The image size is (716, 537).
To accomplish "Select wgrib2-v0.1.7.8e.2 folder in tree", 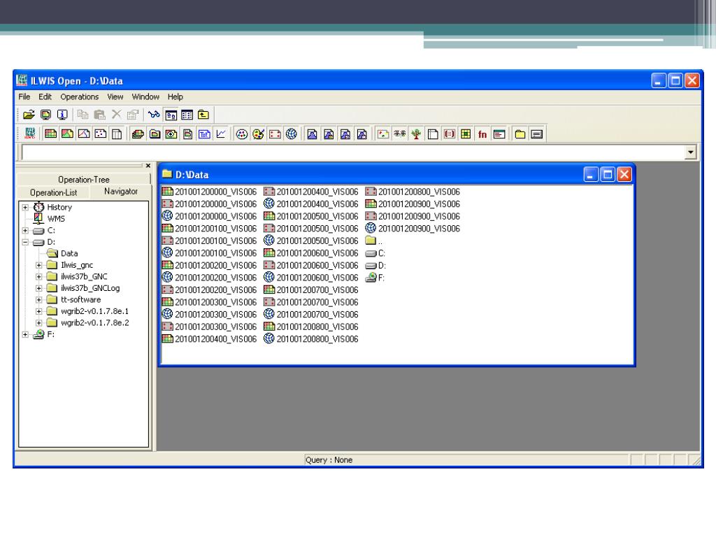I will (x=95, y=323).
